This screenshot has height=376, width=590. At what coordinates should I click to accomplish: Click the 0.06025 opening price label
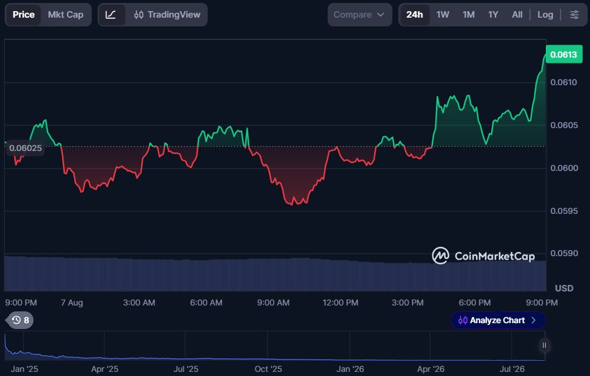click(25, 148)
